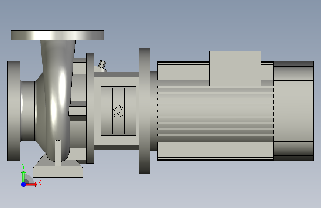321x208 pixels.
Task: Click the red X axis arrow of triad
Action: coord(31,184)
